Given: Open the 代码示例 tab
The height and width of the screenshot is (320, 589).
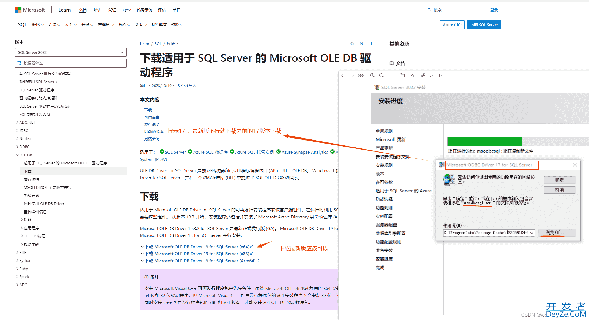Looking at the screenshot, I should coord(144,10).
